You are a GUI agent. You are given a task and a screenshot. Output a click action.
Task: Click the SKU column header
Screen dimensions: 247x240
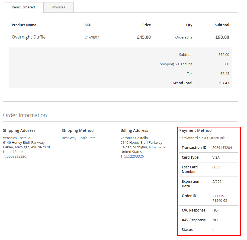pyautogui.click(x=88, y=25)
